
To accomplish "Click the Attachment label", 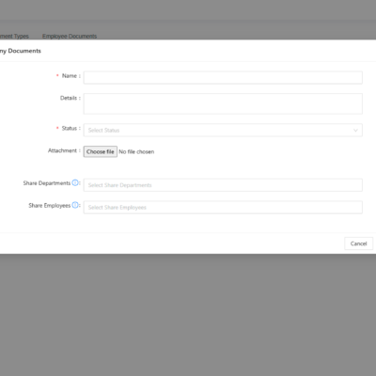I will [x=62, y=150].
